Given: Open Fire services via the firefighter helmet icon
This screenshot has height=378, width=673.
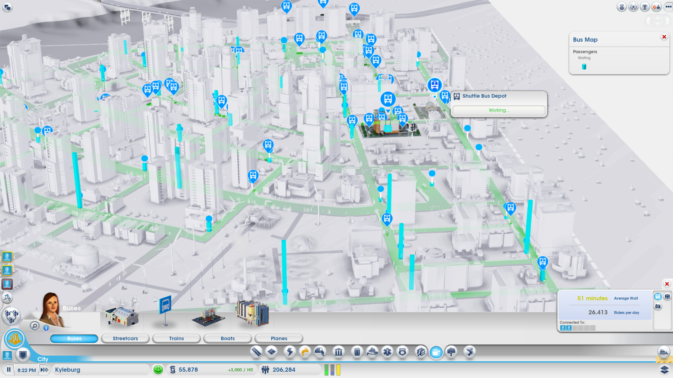Looking at the screenshot, I should pyautogui.click(x=372, y=352).
